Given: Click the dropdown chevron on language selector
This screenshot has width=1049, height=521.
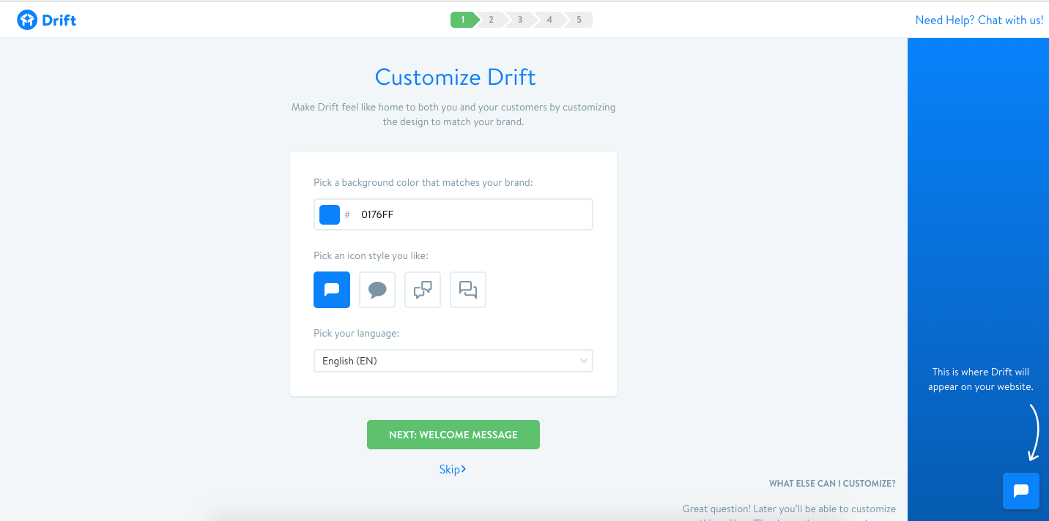Looking at the screenshot, I should [583, 360].
